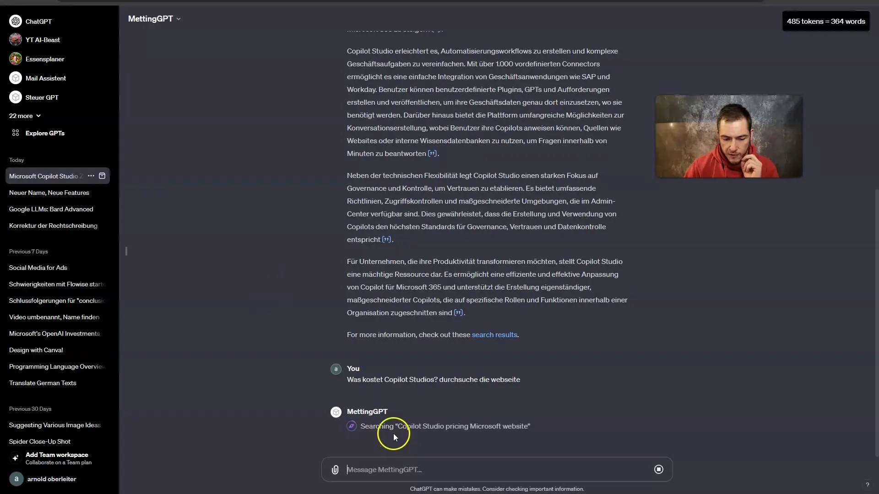Click the send button icon in message input
The height and width of the screenshot is (494, 879).
pyautogui.click(x=659, y=469)
